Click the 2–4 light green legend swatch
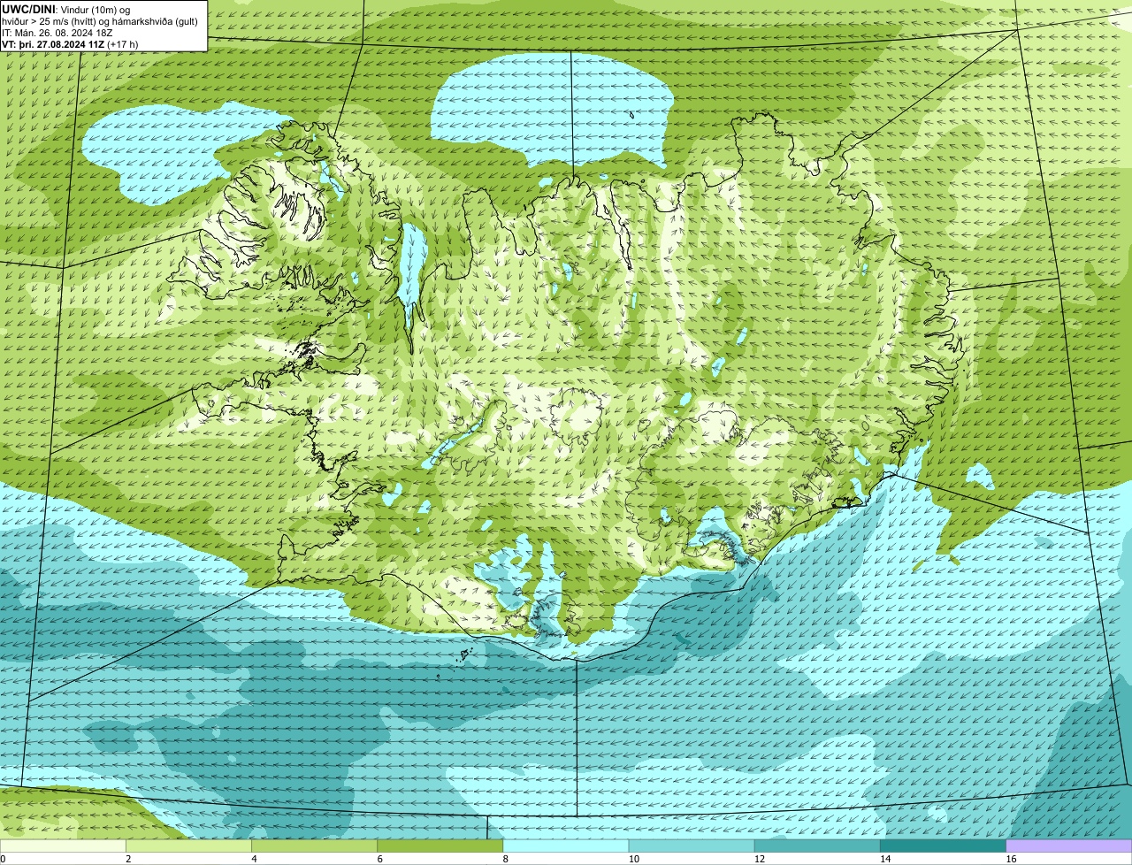 (x=189, y=846)
